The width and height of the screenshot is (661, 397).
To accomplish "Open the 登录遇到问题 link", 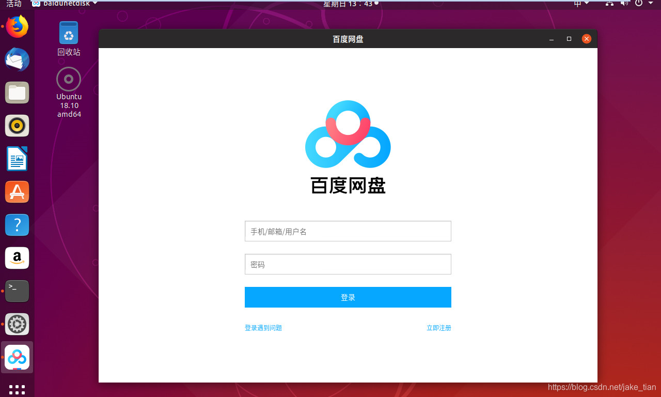I will (263, 328).
